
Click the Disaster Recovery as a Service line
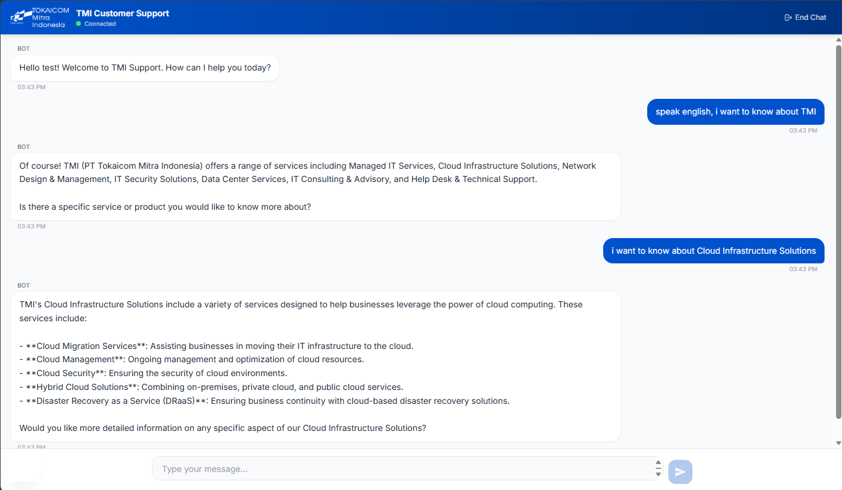click(x=264, y=401)
